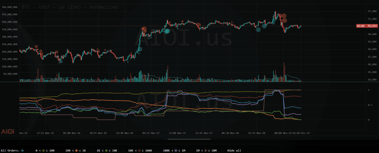379x153 pixels.
Task: Click the large teal bubble near 15:15 Nov-28
Action: (258, 30)
